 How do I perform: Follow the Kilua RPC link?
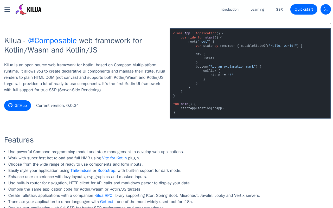point(103,196)
